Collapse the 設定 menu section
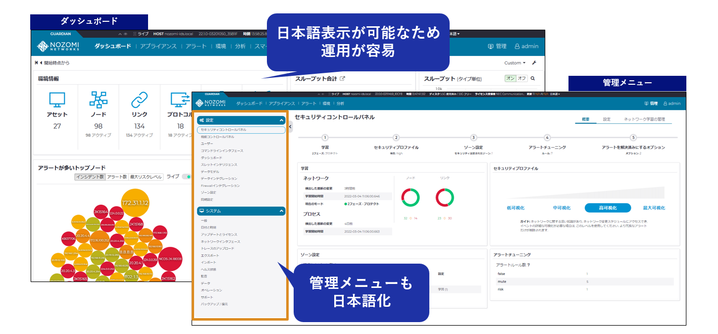Image resolution: width=718 pixels, height=334 pixels. tap(281, 120)
